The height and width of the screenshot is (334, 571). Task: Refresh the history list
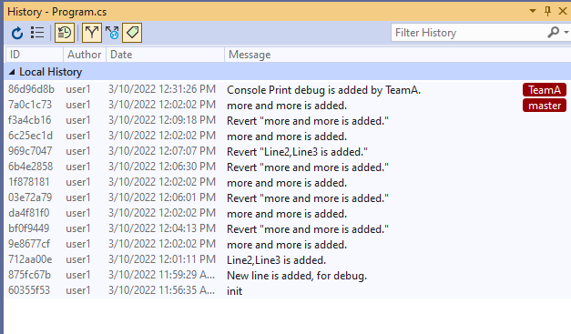coord(16,33)
